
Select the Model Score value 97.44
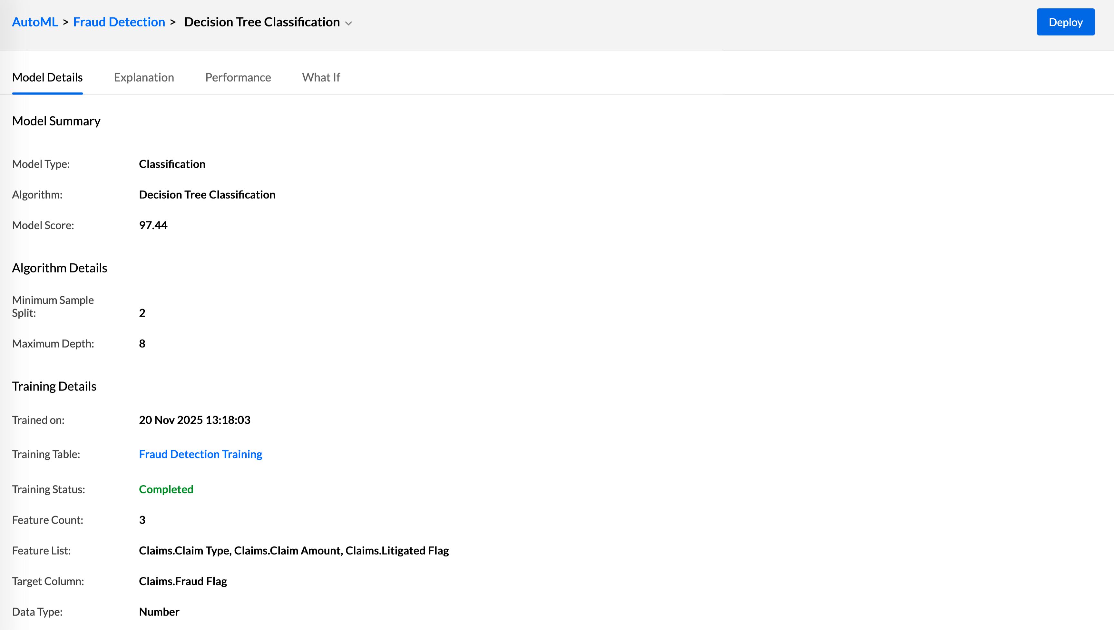pyautogui.click(x=153, y=225)
